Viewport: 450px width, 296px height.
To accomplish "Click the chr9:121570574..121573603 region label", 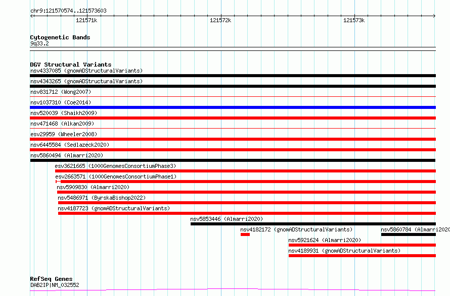I will point(68,11).
